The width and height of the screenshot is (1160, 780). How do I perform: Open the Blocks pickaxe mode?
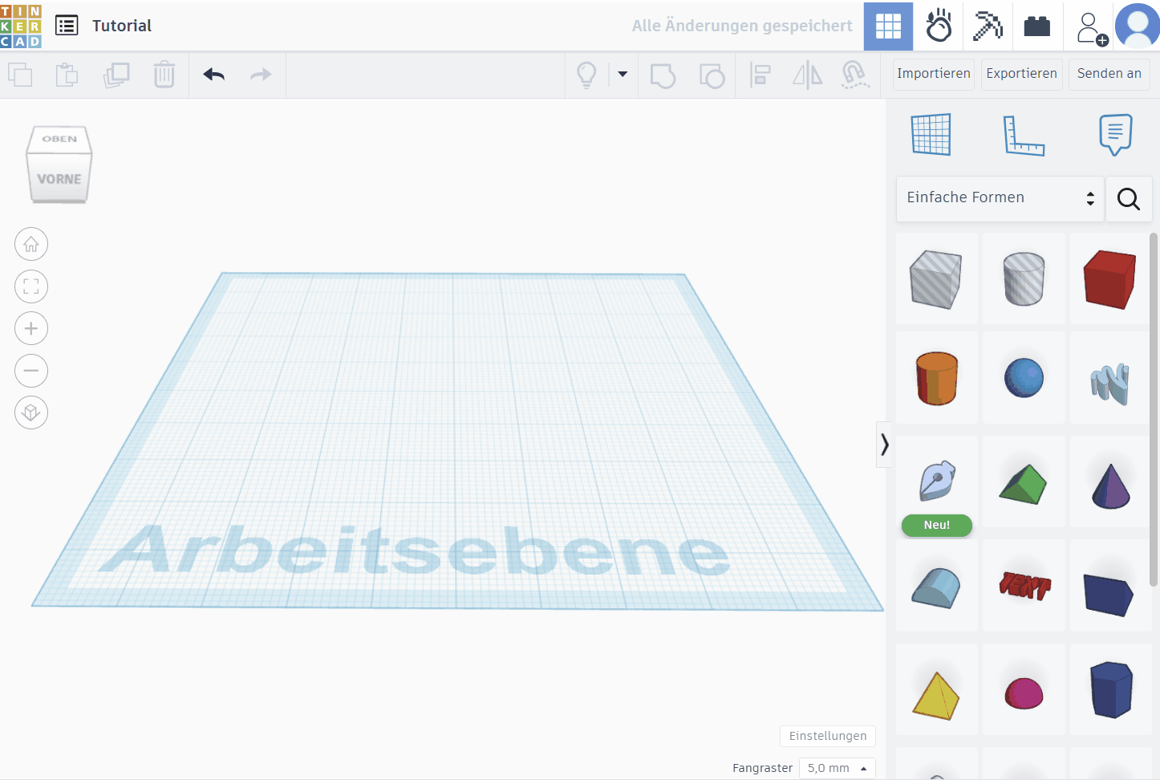pos(988,26)
